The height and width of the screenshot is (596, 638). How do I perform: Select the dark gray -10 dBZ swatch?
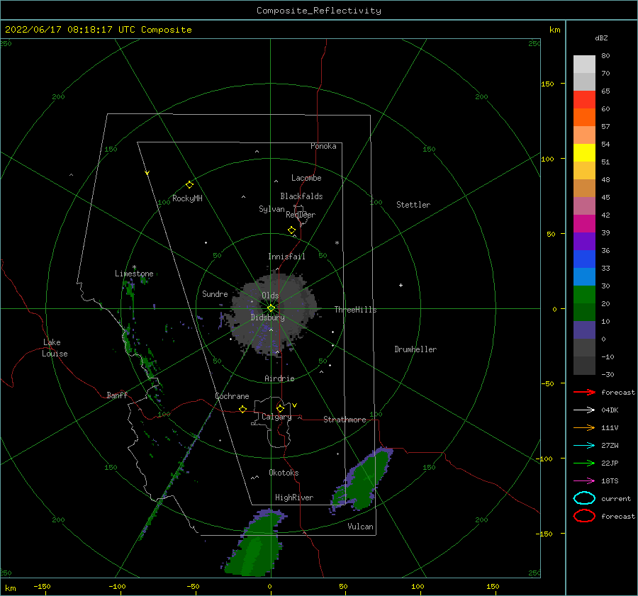pos(584,366)
